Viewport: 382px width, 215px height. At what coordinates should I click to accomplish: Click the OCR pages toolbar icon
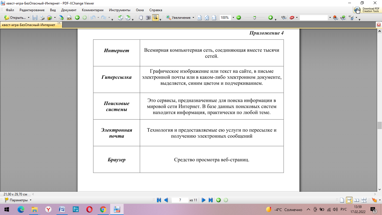point(69,18)
